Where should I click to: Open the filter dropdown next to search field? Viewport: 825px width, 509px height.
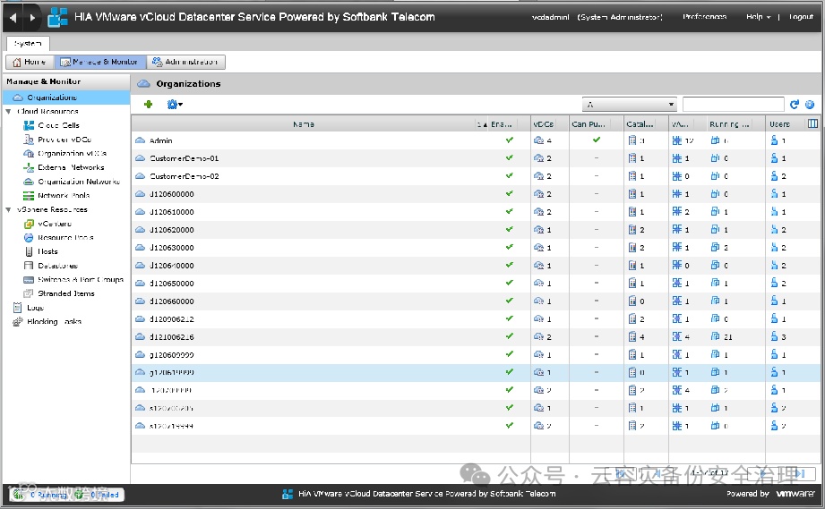click(x=629, y=105)
